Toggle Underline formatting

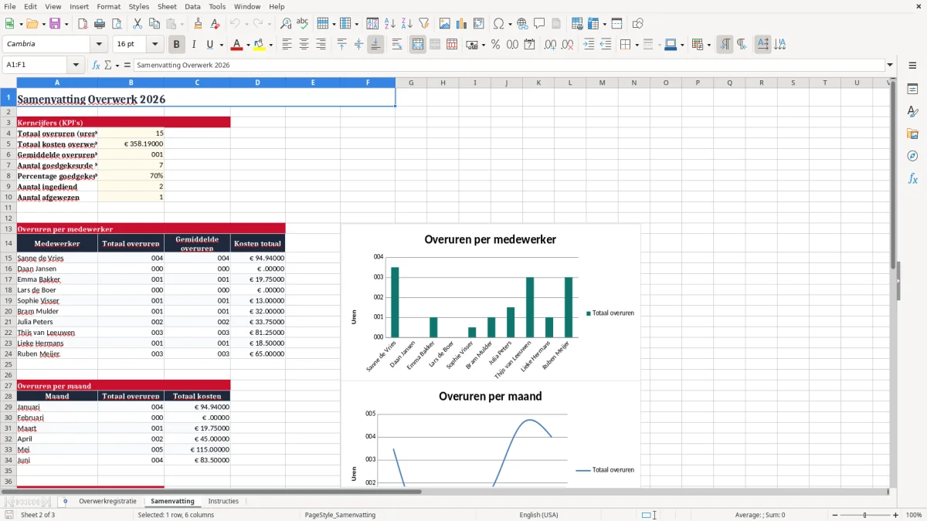click(209, 45)
